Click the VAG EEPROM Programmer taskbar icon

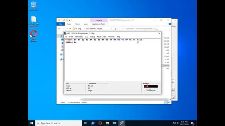point(122,123)
